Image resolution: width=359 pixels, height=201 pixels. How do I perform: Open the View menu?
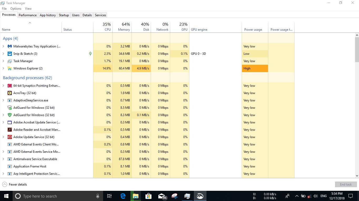(x=28, y=9)
